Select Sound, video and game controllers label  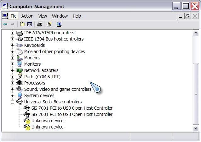pyautogui.click(x=58, y=89)
